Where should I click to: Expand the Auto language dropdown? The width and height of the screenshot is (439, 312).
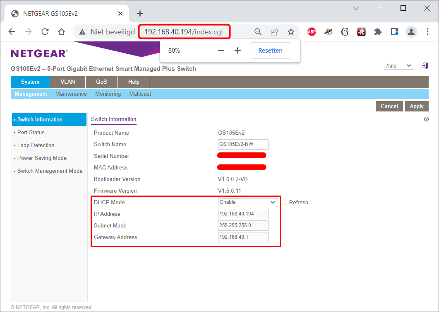(398, 66)
